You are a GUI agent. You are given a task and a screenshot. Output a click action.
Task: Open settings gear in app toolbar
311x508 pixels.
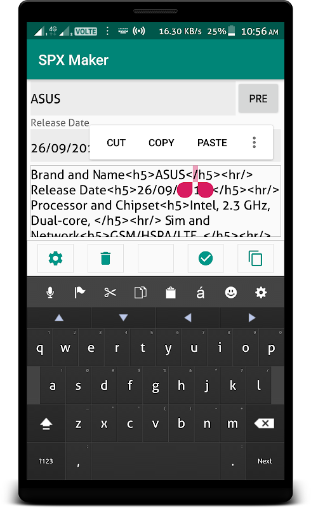[55, 258]
